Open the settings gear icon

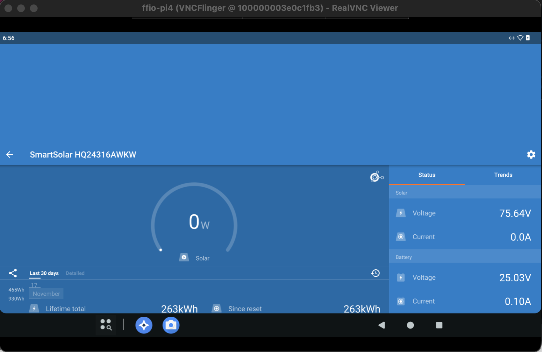pos(531,155)
